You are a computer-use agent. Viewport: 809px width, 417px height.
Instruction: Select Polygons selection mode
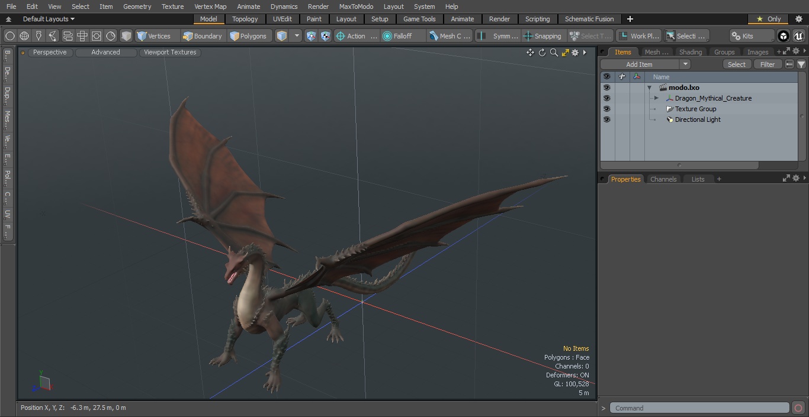click(249, 36)
